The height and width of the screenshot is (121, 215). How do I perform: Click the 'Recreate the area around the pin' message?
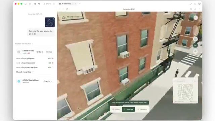pos(41,33)
